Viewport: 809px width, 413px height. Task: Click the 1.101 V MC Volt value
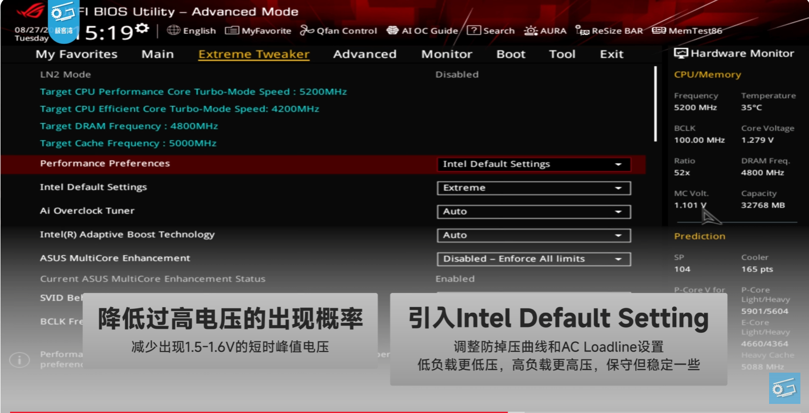click(x=690, y=205)
